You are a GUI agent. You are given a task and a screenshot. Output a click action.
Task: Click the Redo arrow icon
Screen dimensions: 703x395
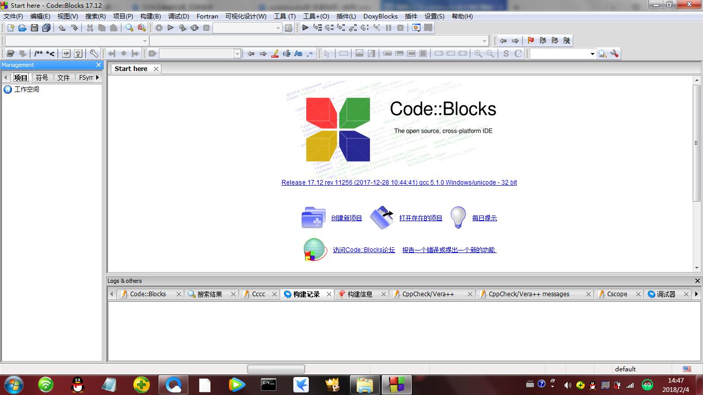[x=74, y=28]
